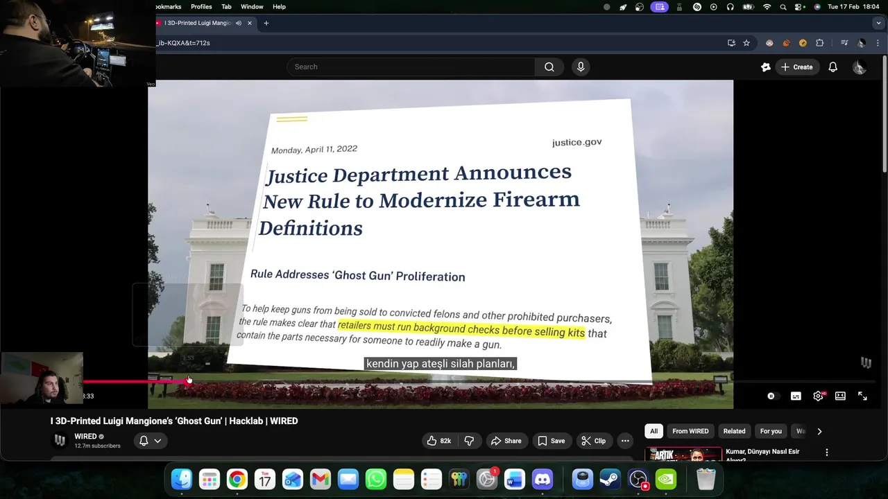Open the Tab menu
This screenshot has height=499, width=888.
(x=226, y=6)
